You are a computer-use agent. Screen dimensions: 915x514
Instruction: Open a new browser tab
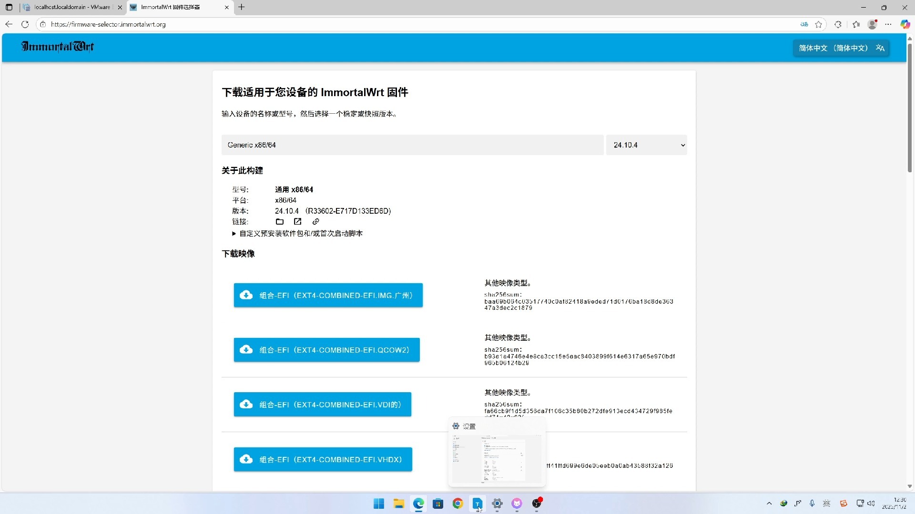coord(242,7)
